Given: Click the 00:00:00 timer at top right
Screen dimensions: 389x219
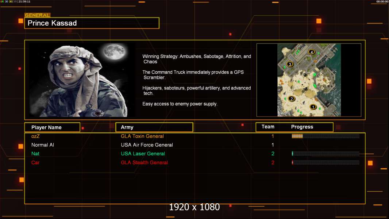Looking at the screenshot, I should click(x=382, y=1).
